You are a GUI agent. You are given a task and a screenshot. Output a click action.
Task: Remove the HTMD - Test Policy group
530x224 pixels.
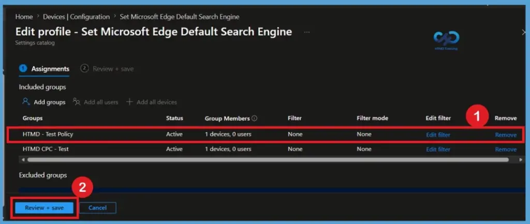506,135
